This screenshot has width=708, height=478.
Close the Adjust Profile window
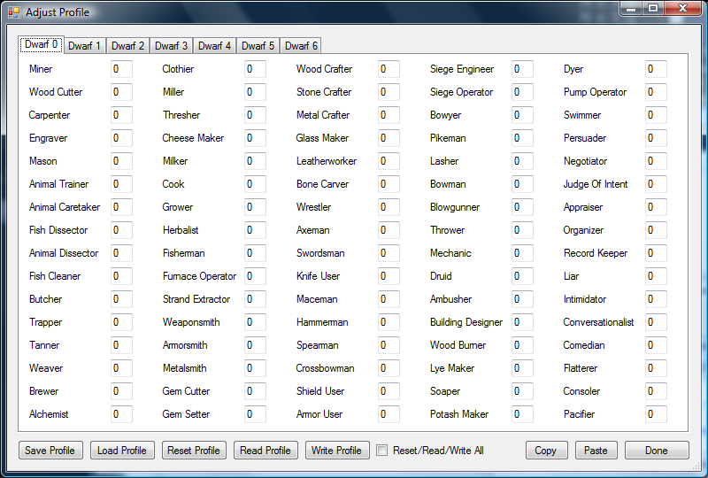(x=682, y=9)
